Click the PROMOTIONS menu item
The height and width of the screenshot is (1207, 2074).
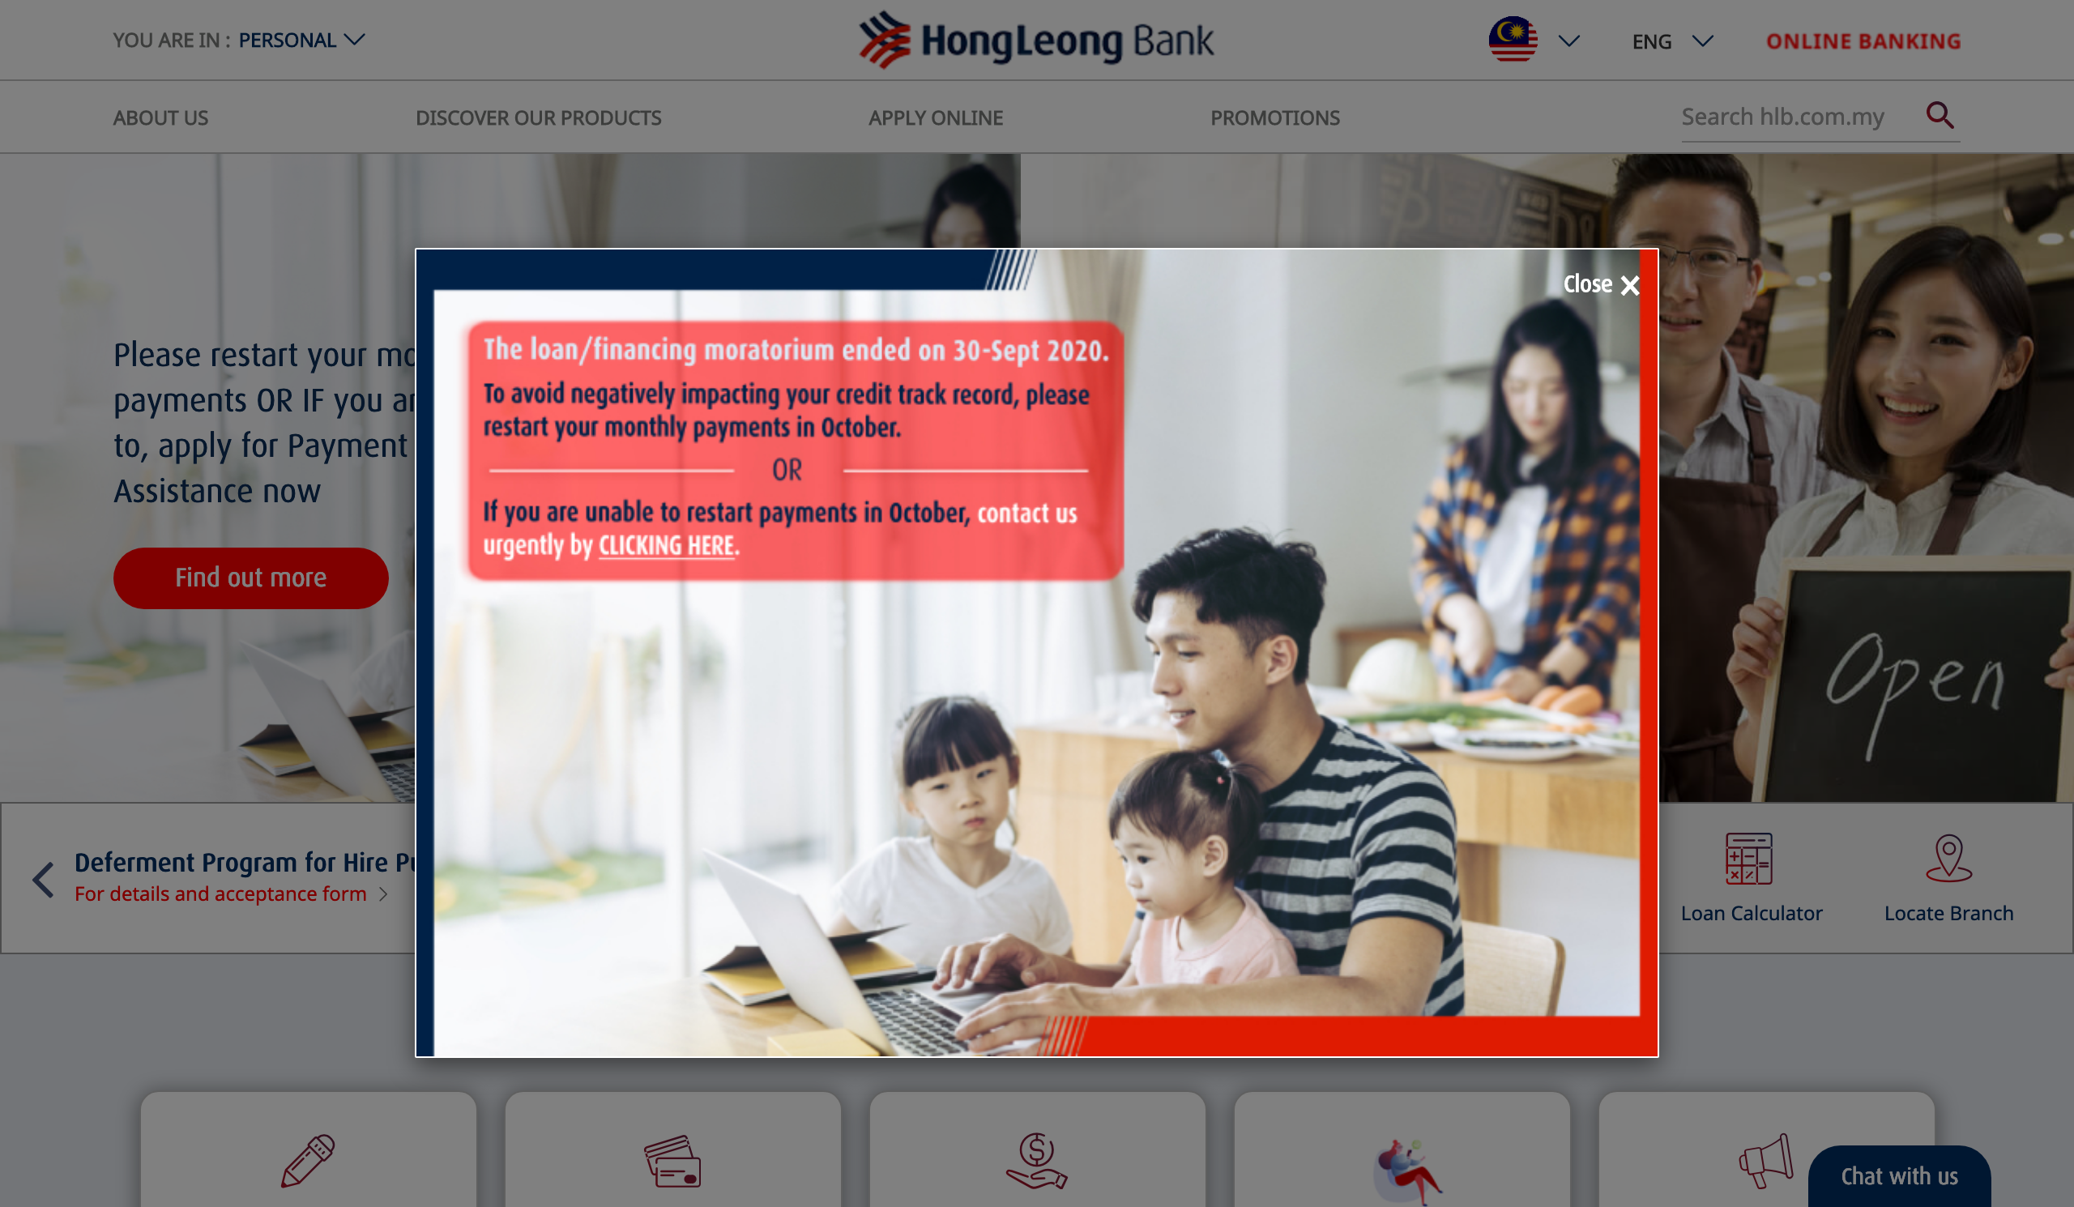click(x=1275, y=117)
